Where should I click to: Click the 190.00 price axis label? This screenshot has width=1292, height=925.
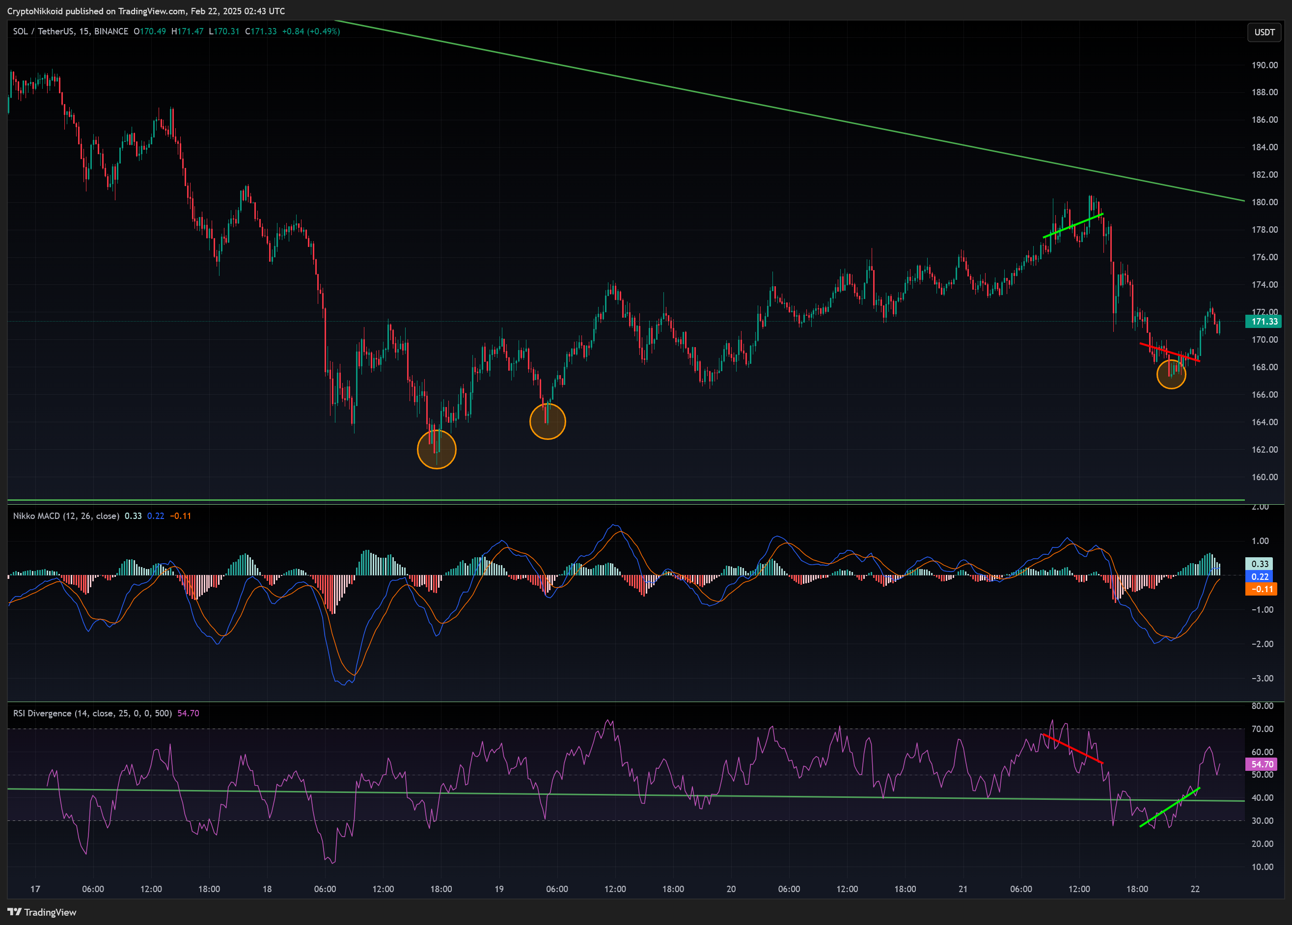point(1264,65)
